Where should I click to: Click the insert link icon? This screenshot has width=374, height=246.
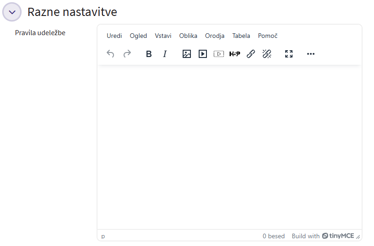pyautogui.click(x=251, y=54)
